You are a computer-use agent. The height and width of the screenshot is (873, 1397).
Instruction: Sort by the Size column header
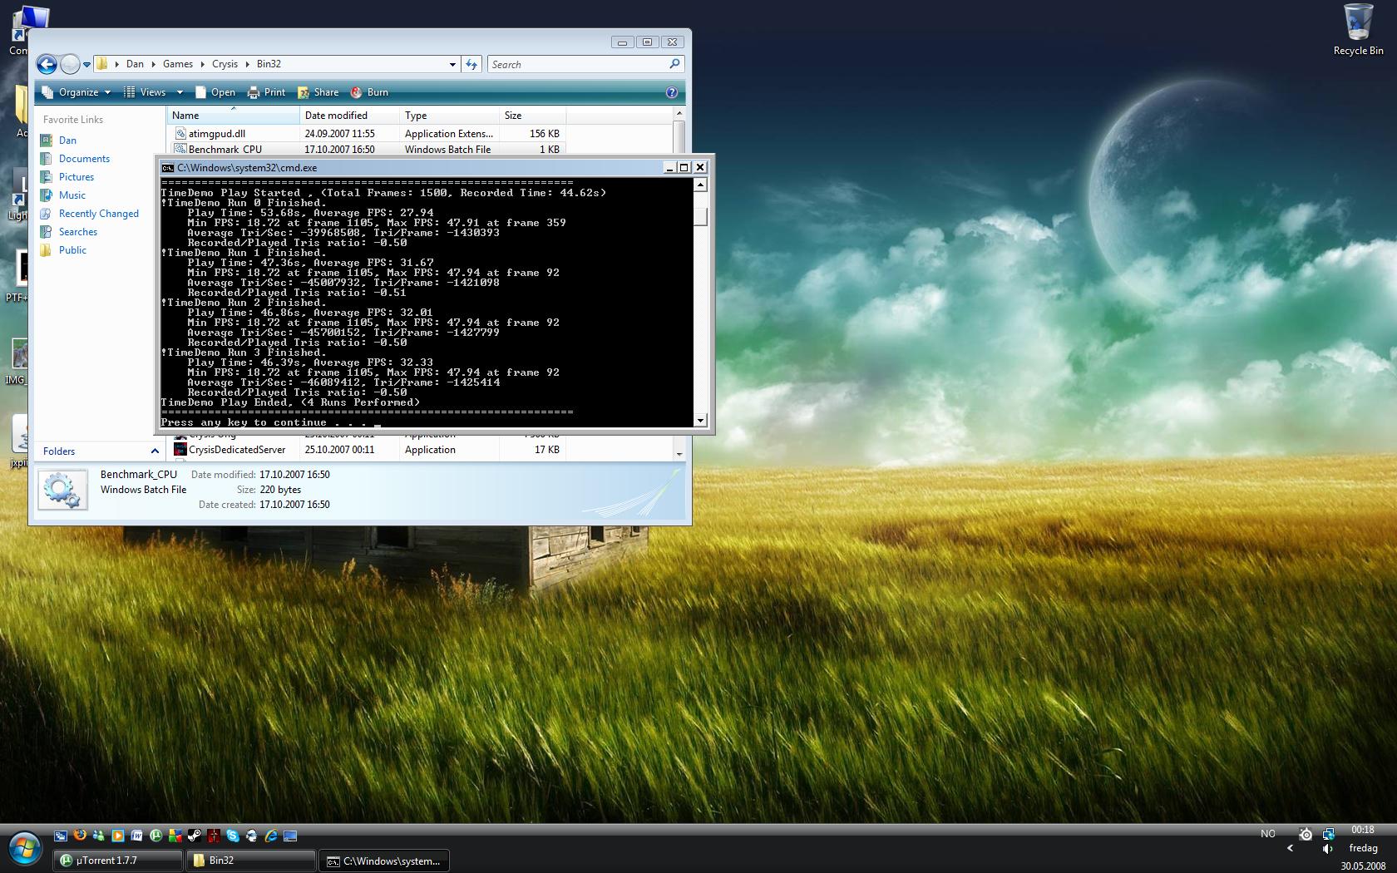point(532,116)
